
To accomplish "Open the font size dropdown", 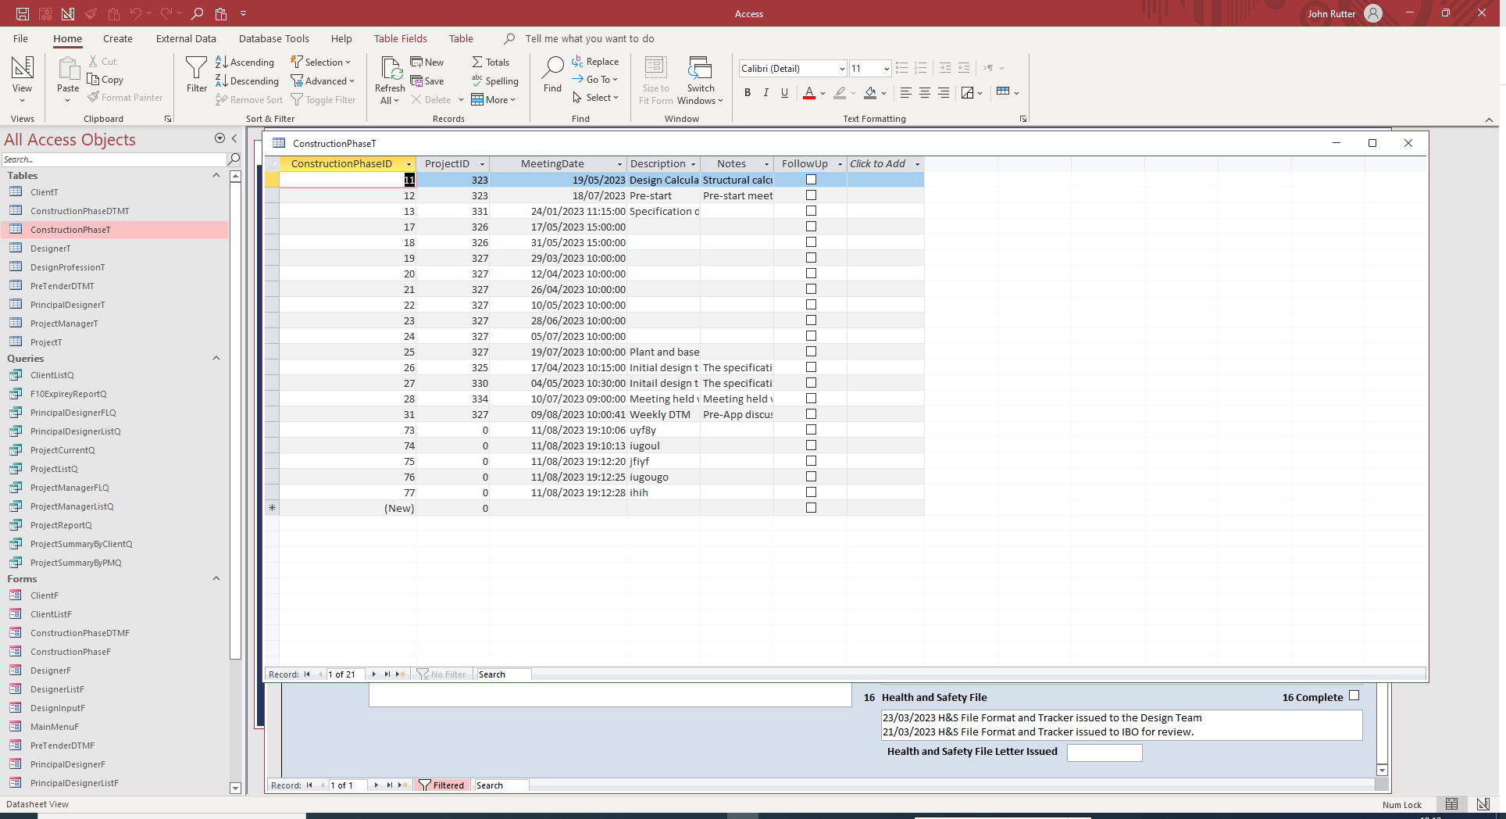I will pos(887,68).
